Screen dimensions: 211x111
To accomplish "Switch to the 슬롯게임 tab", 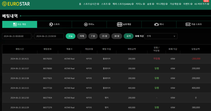I will (x=124, y=24).
